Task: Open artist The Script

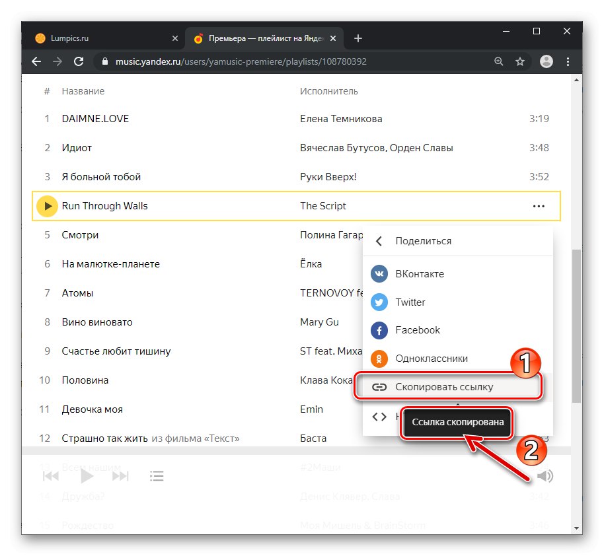Action: pos(322,206)
